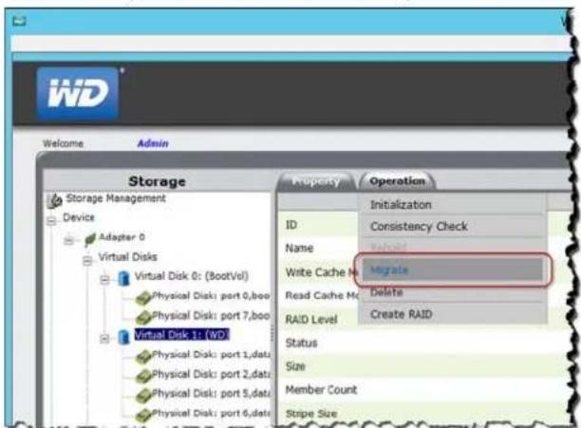Click the disk icon for port 6 data disk
The image size is (581, 428).
click(143, 415)
